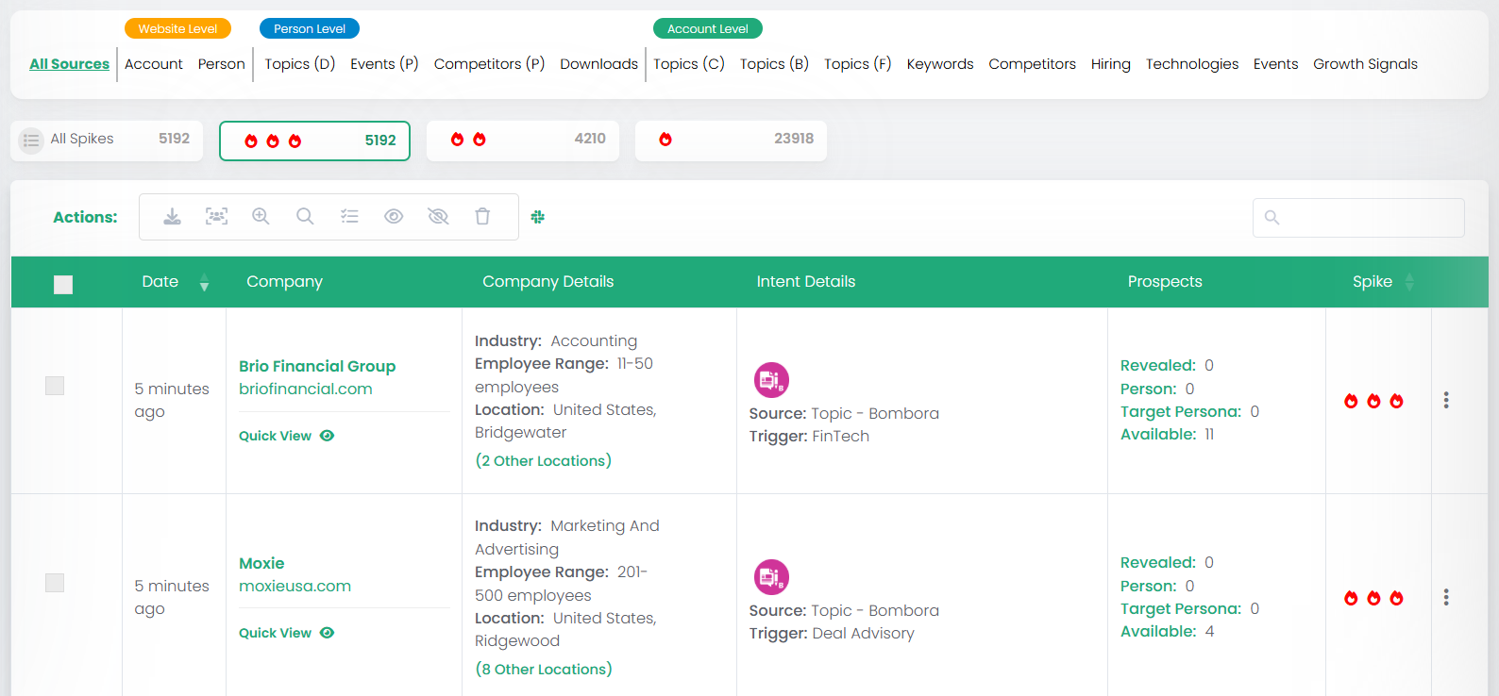Image resolution: width=1499 pixels, height=696 pixels.
Task: Click the download action icon
Action: click(172, 217)
